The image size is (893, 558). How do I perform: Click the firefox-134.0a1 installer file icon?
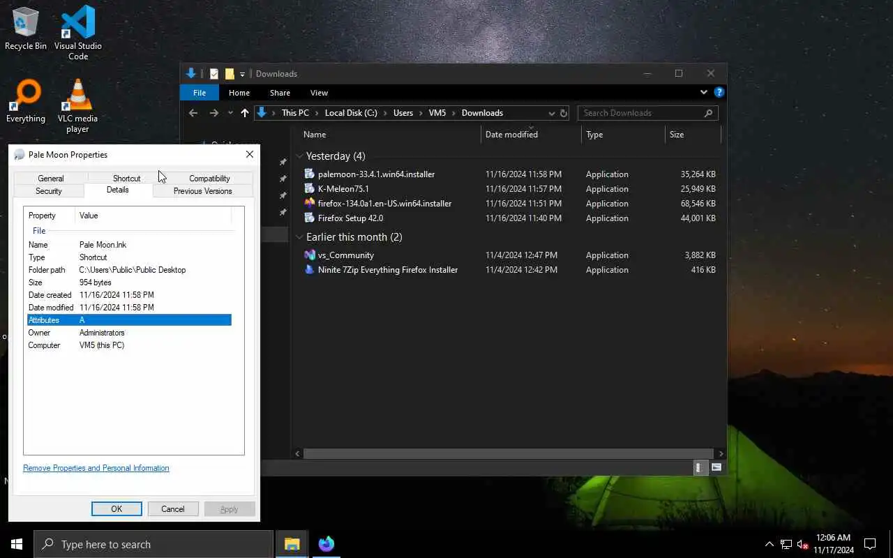(310, 203)
